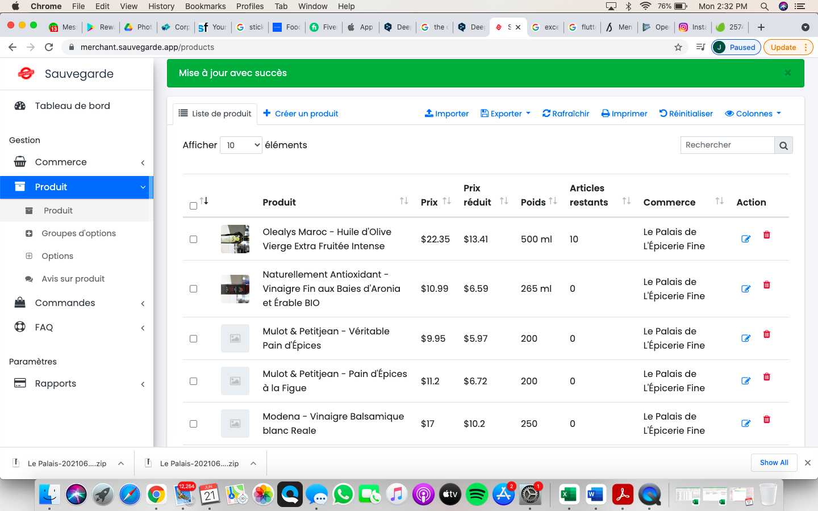
Task: Toggle the select-all products checkbox
Action: point(193,206)
